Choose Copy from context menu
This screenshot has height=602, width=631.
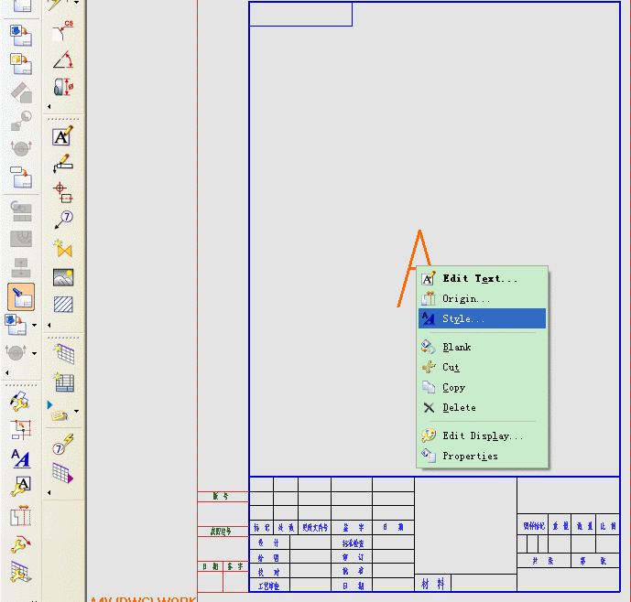click(482, 387)
